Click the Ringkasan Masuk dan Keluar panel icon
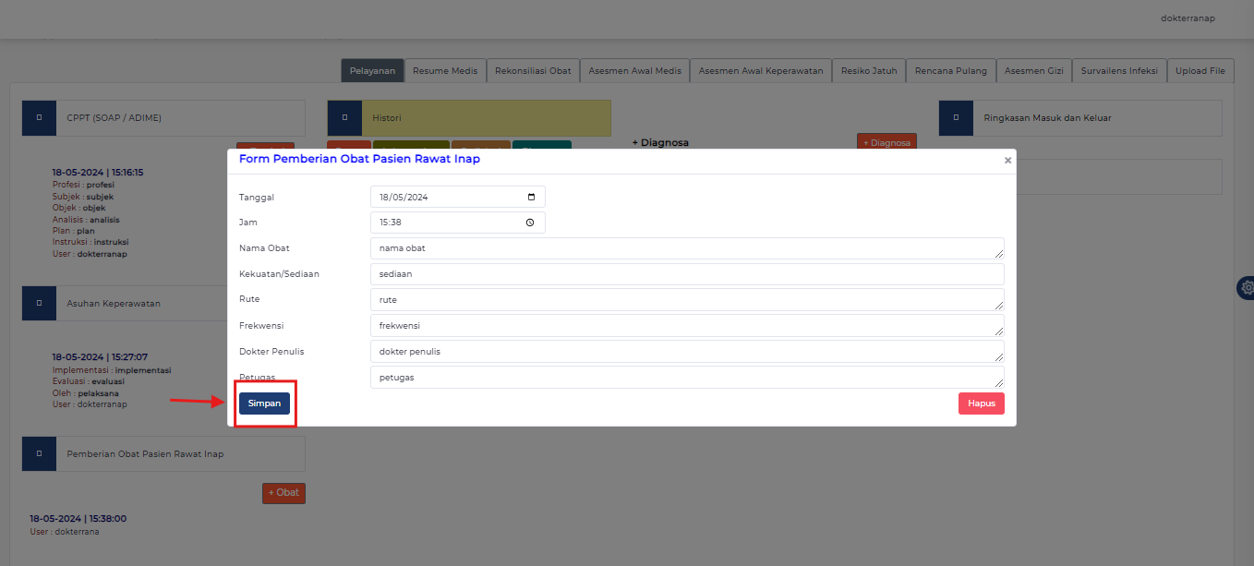The height and width of the screenshot is (566, 1254). [956, 117]
